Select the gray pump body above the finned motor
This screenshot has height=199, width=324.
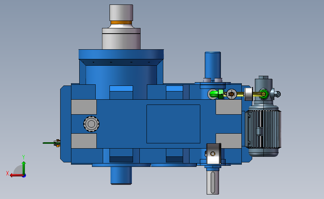(x=263, y=90)
